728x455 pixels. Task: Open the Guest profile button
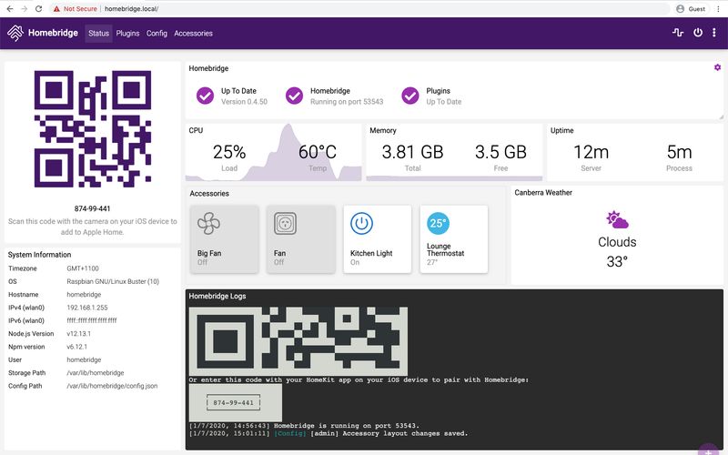click(x=691, y=8)
